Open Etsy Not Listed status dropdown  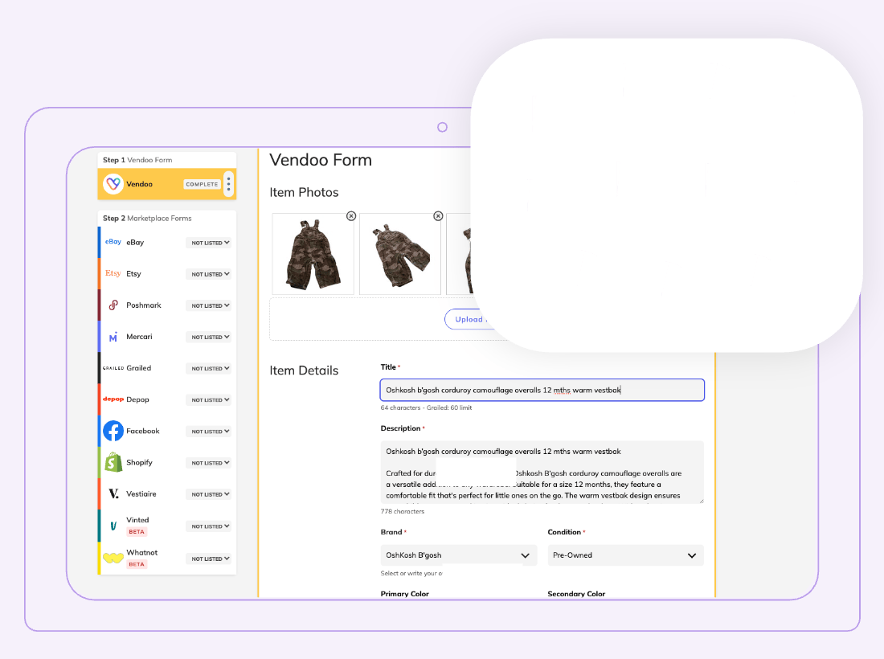pos(209,274)
